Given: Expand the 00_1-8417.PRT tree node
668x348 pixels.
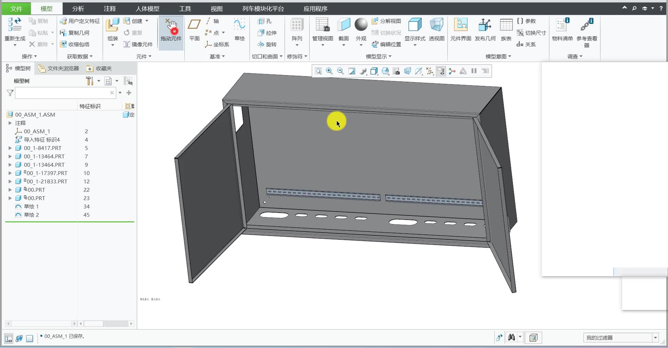Looking at the screenshot, I should pyautogui.click(x=10, y=148).
